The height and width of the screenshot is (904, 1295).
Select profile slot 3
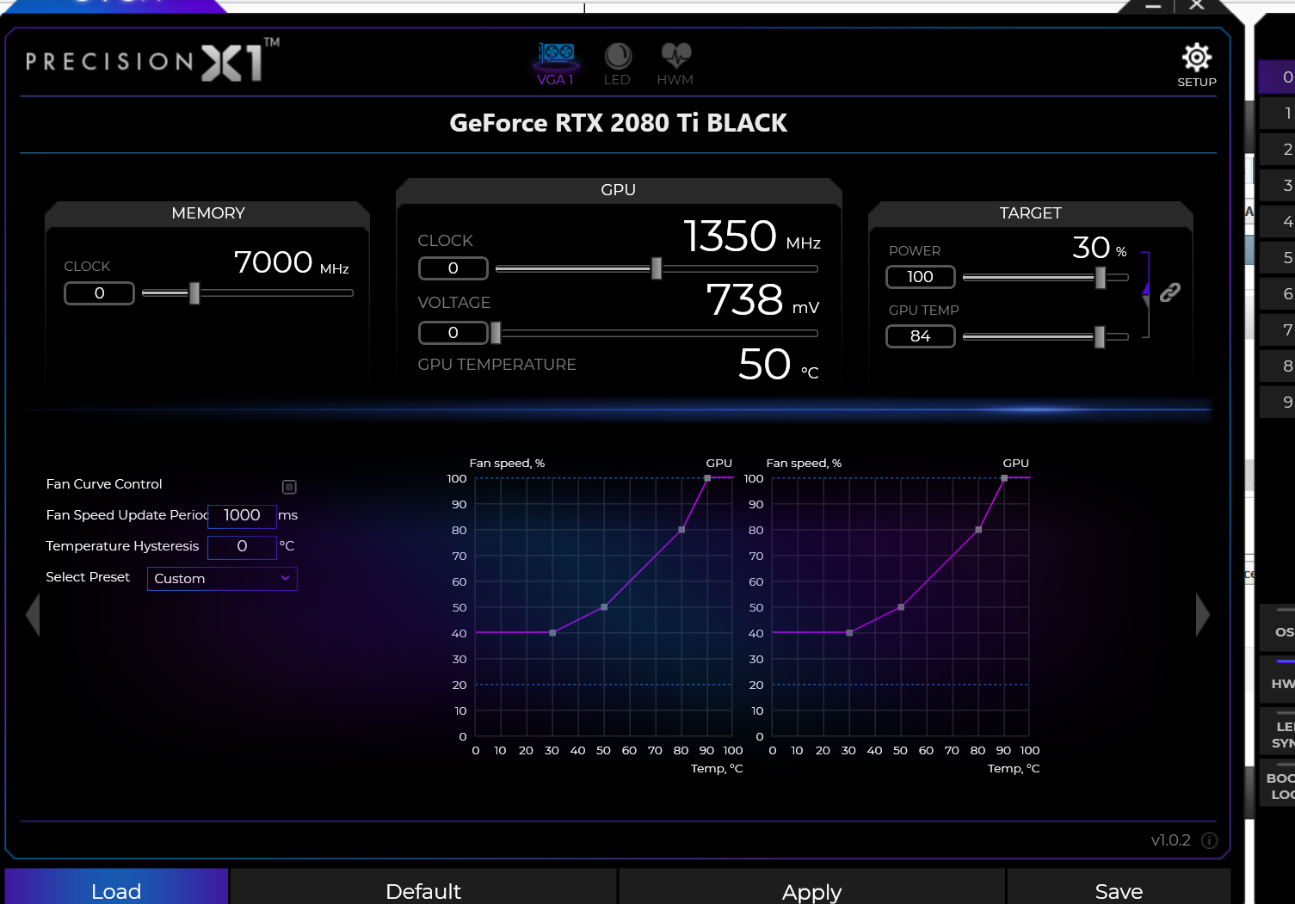click(x=1278, y=185)
